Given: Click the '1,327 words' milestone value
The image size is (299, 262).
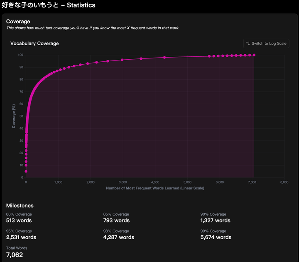Looking at the screenshot, I should coord(215,221).
